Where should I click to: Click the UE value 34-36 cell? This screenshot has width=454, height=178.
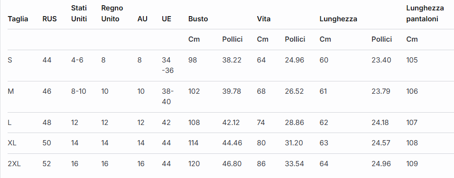[x=167, y=65]
